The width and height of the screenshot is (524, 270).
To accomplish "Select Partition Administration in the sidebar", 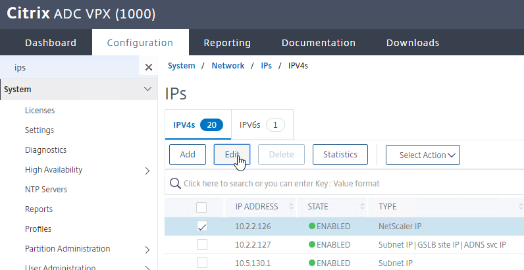I will tap(68, 249).
